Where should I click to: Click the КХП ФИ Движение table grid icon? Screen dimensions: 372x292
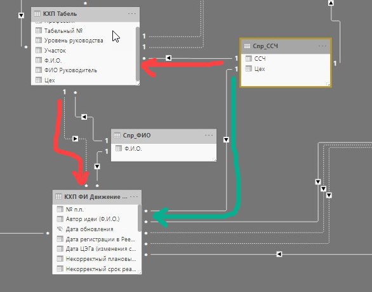pos(58,196)
